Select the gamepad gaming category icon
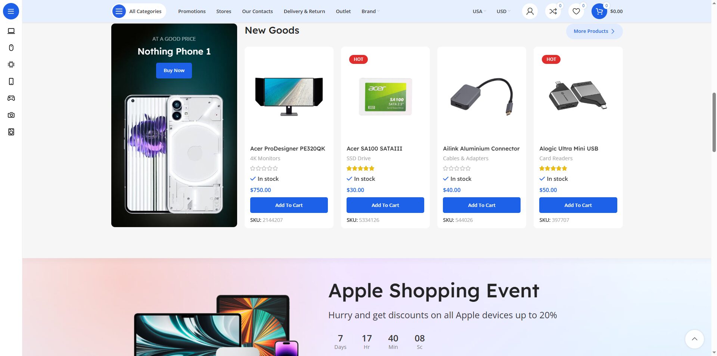 [x=11, y=98]
